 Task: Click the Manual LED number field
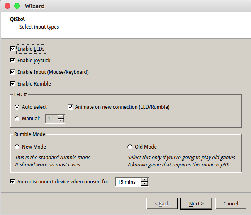tap(51, 119)
